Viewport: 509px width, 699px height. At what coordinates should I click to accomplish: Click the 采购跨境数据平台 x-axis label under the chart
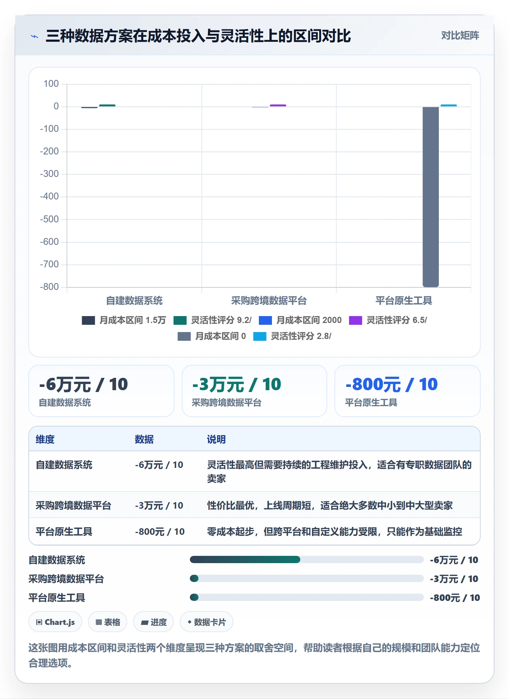coord(269,300)
